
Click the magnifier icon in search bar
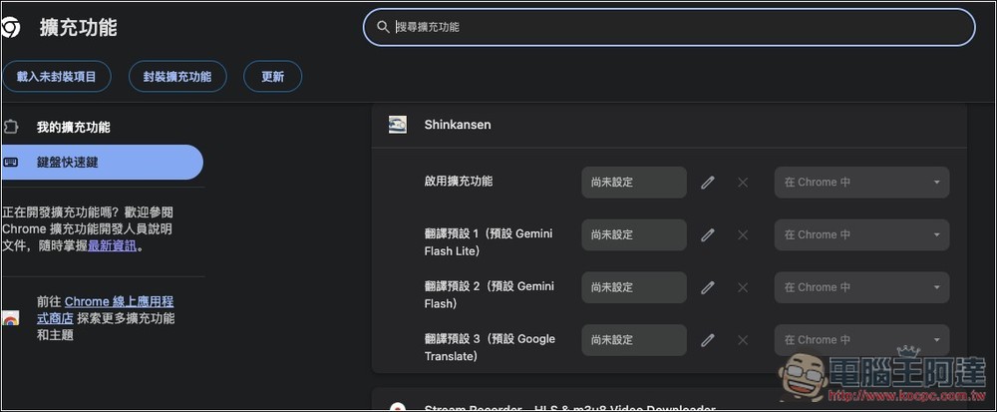[383, 27]
